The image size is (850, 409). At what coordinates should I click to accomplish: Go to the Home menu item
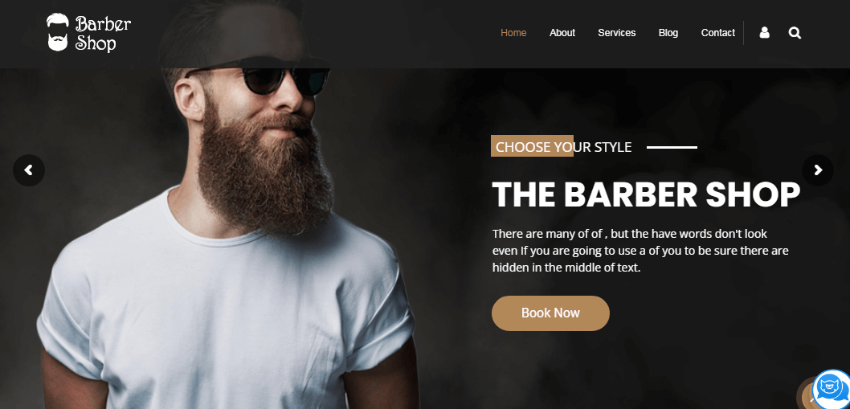(x=513, y=33)
